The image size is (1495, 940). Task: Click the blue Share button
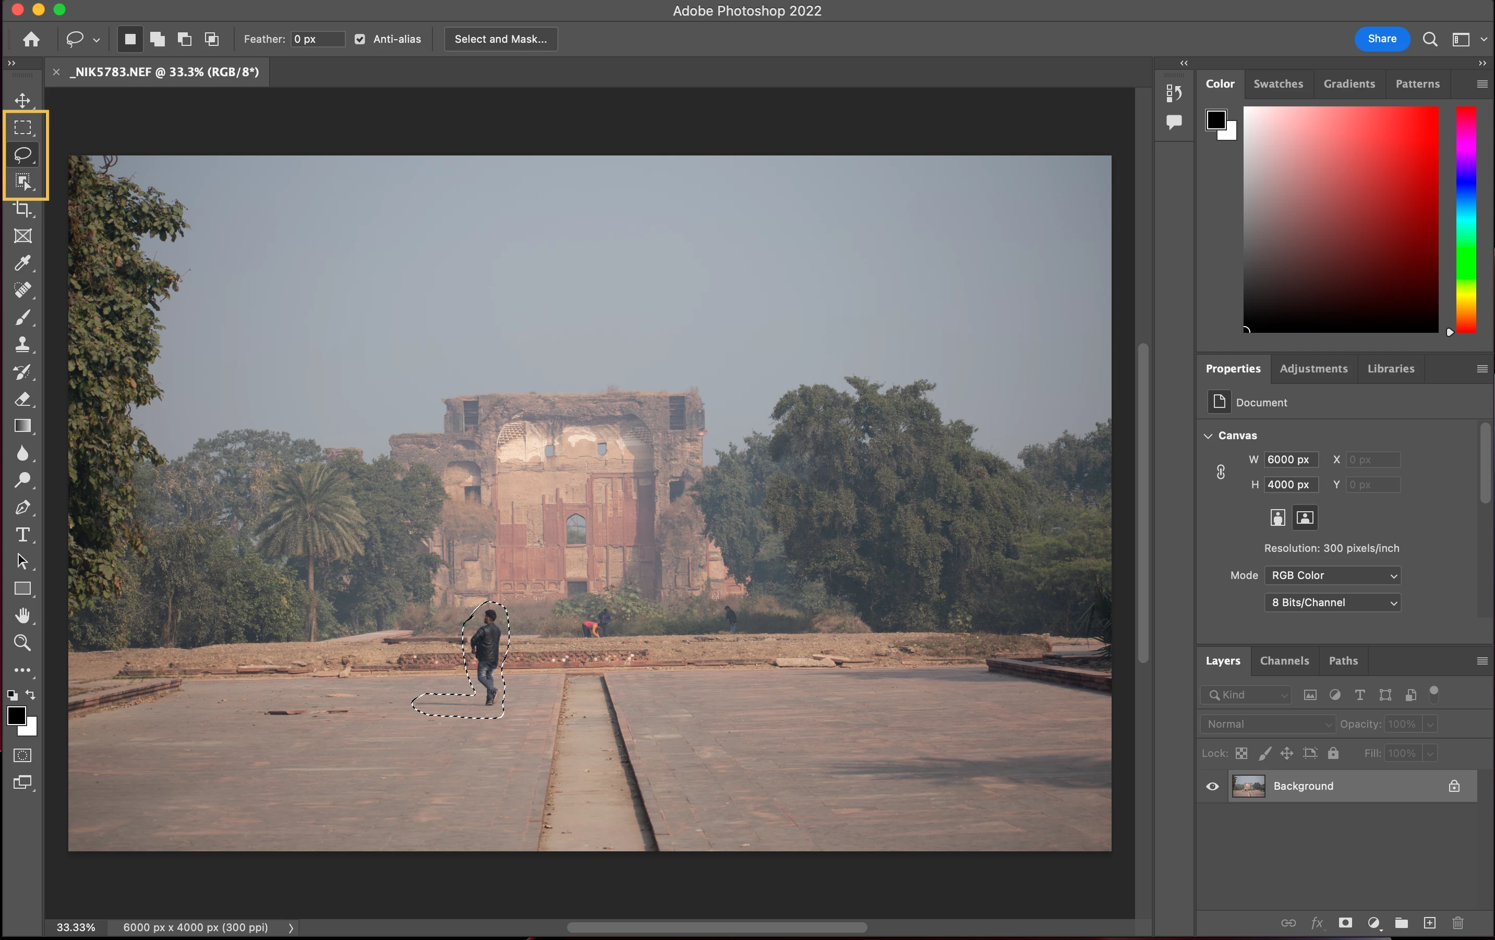(x=1382, y=39)
